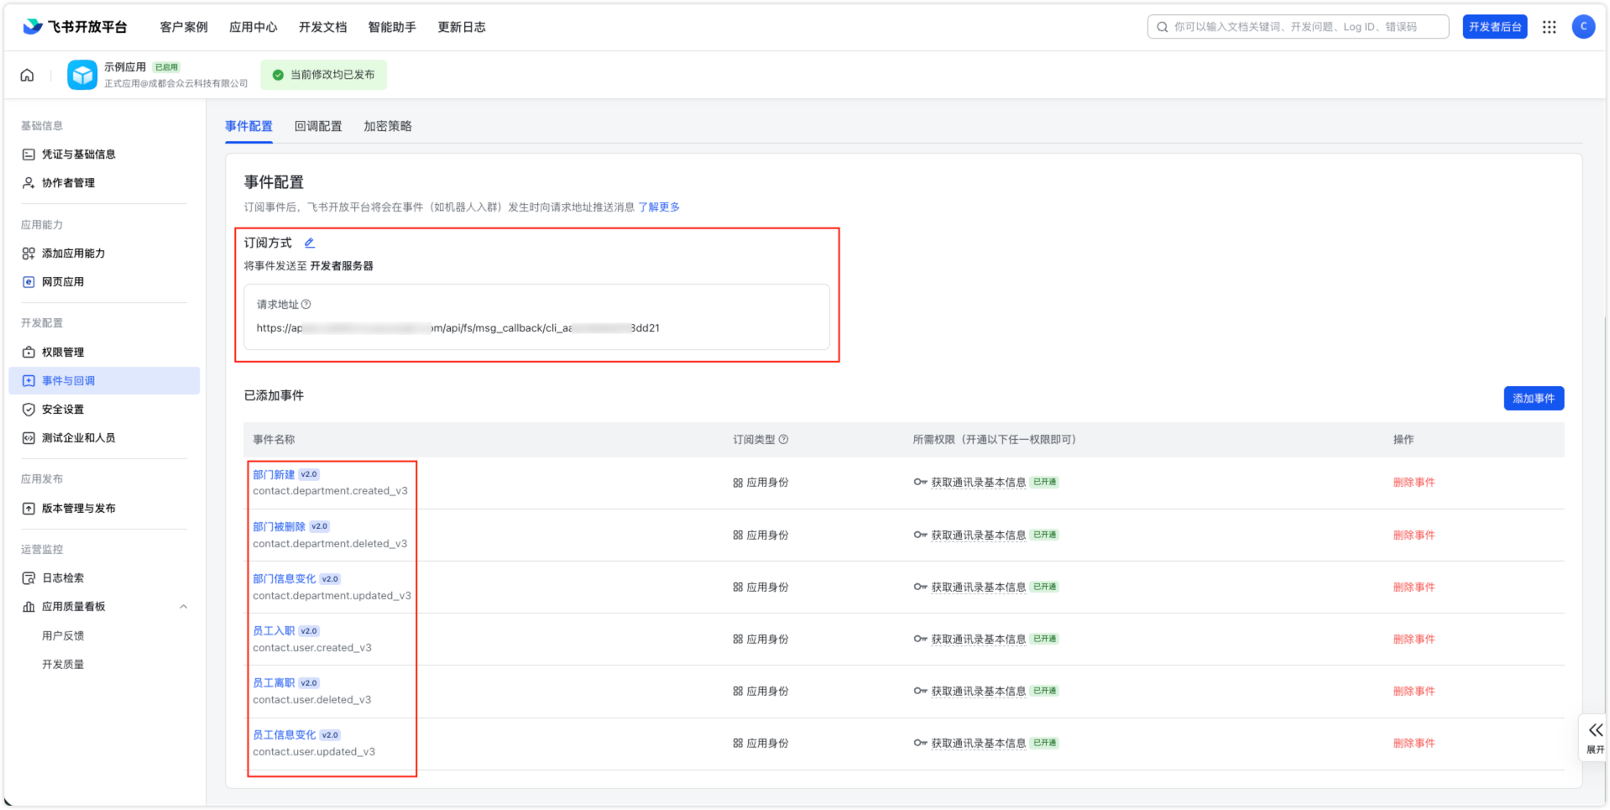Viewport: 1610px width, 810px height.
Task: Open the 部门信息变化 event link
Action: tap(285, 579)
